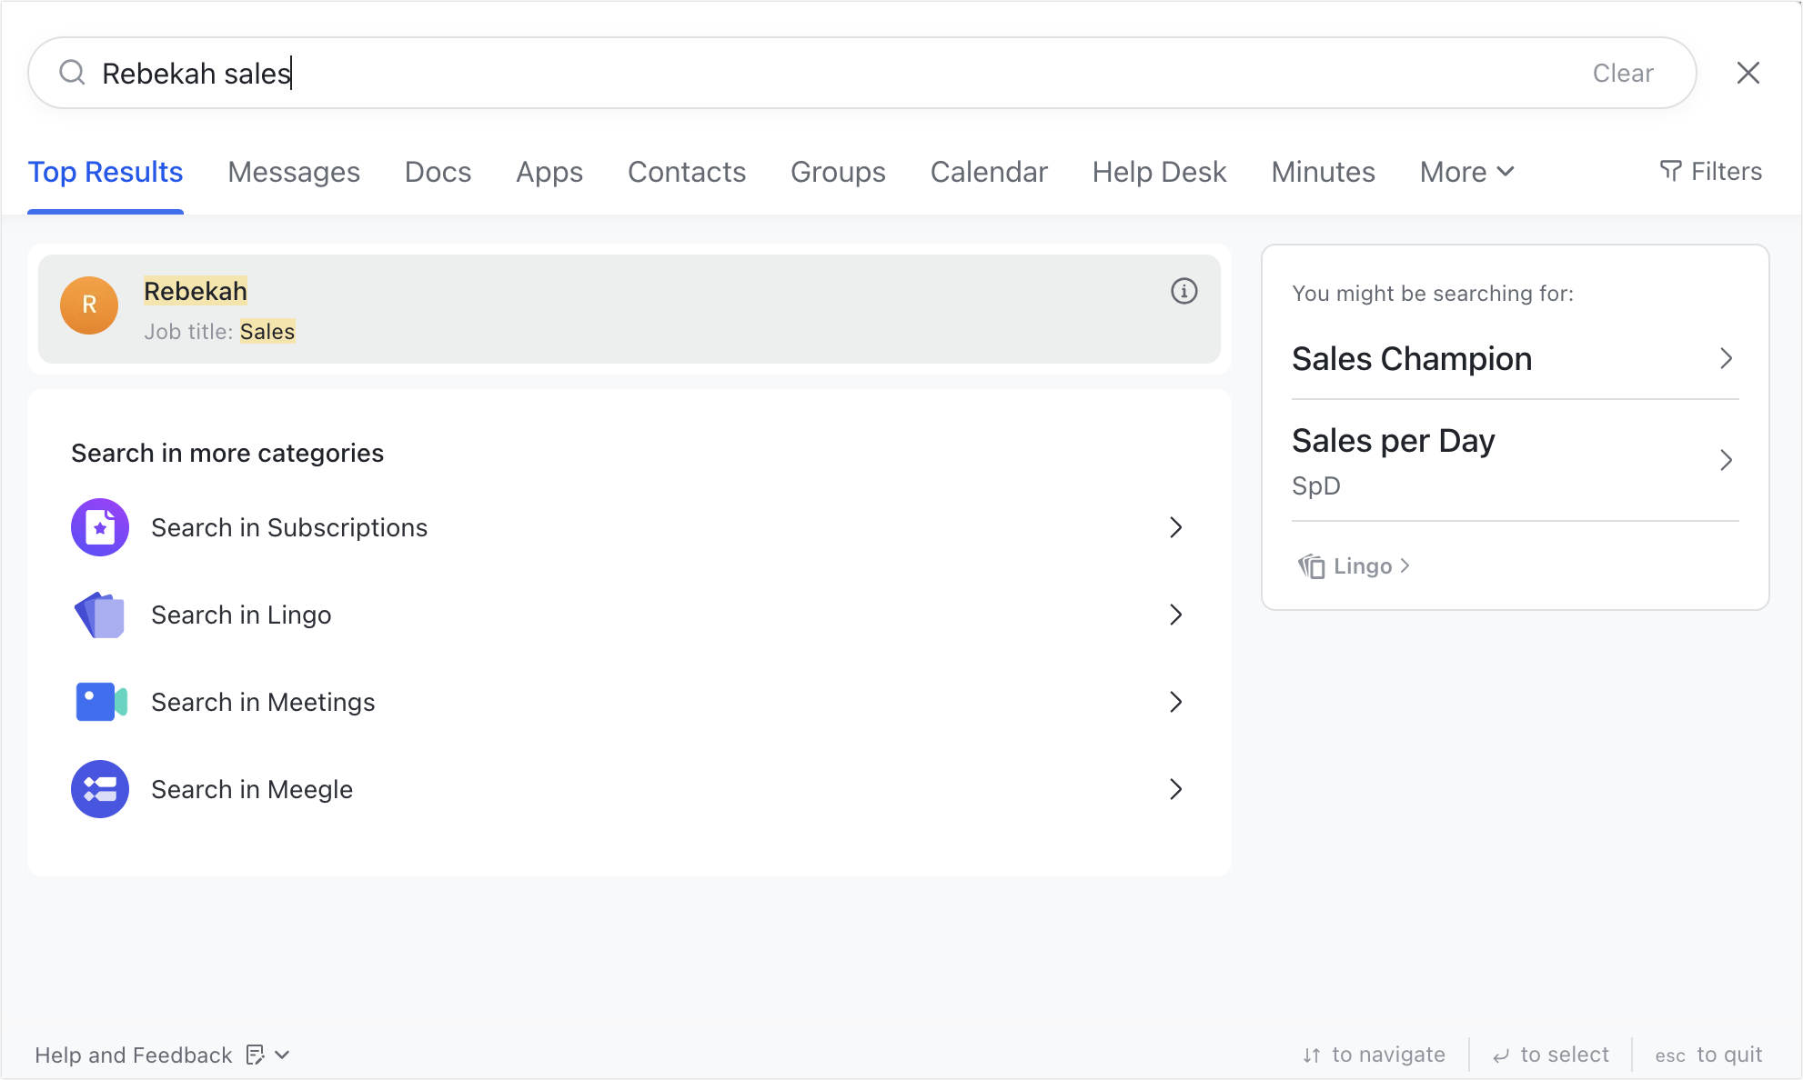Switch to the Docs tab

pos(438,172)
